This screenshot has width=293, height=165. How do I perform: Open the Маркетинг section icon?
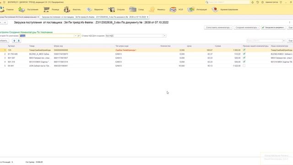[90, 9]
